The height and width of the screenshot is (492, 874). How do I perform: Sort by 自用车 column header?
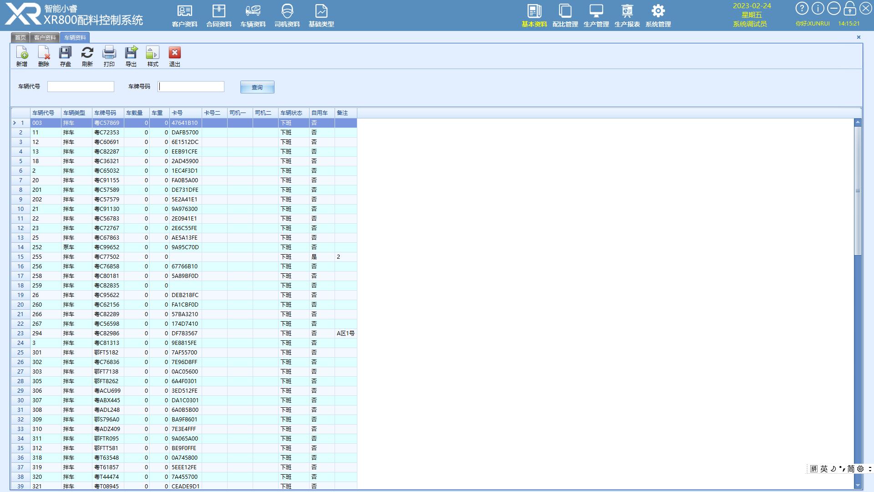(322, 113)
